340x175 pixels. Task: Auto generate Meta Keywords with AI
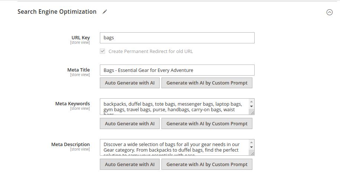coord(130,123)
